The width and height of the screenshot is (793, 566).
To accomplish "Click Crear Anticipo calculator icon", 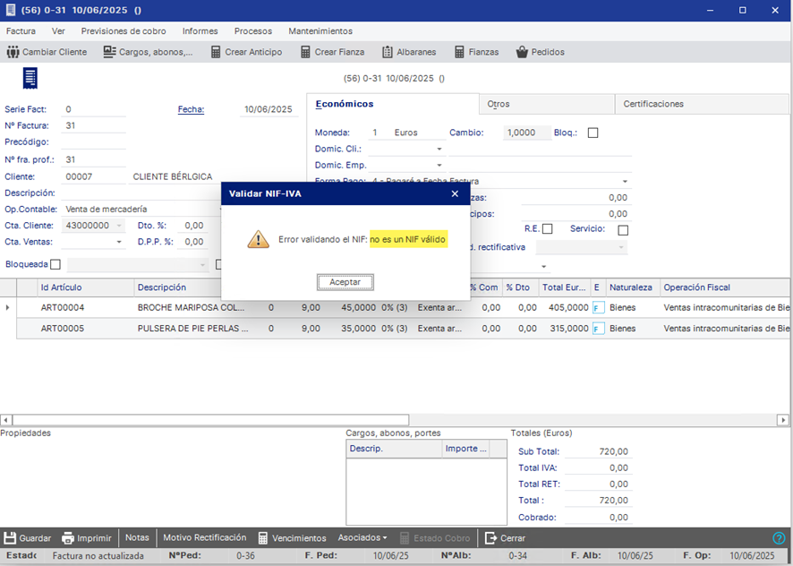I will (x=216, y=52).
